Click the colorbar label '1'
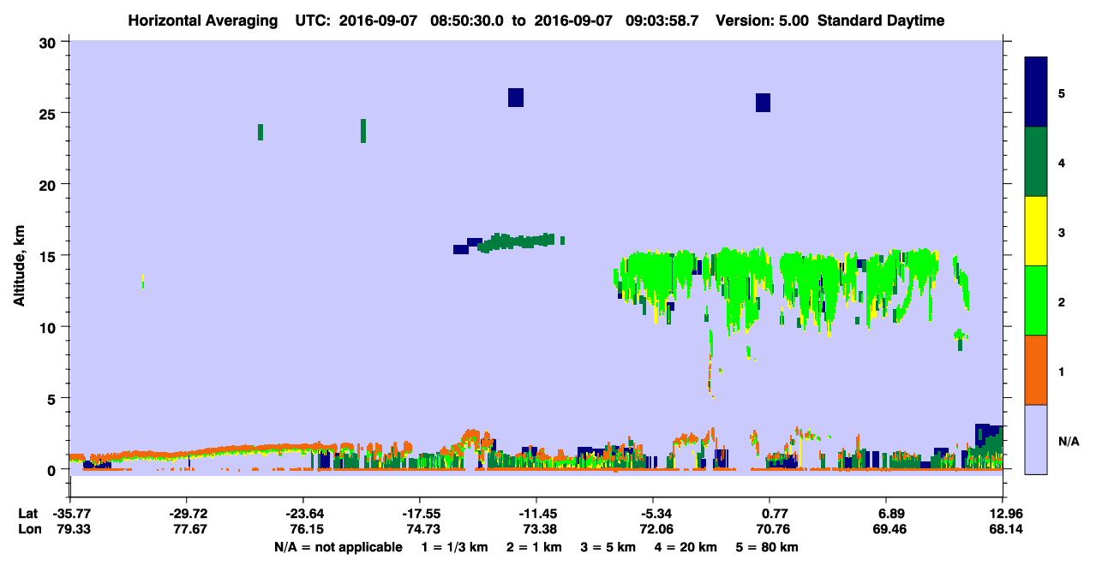This screenshot has width=1114, height=571. pos(1062,372)
